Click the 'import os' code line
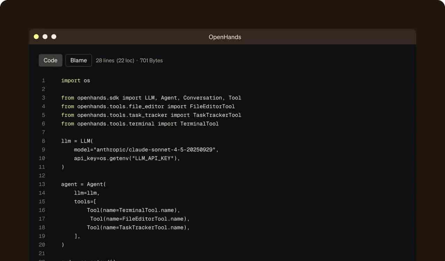The width and height of the screenshot is (445, 261). tap(75, 80)
